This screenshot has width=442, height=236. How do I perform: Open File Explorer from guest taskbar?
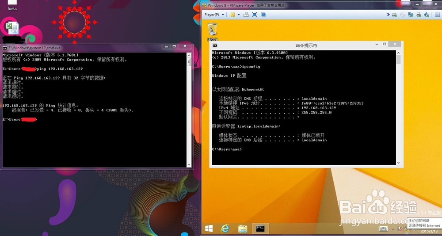(242, 228)
